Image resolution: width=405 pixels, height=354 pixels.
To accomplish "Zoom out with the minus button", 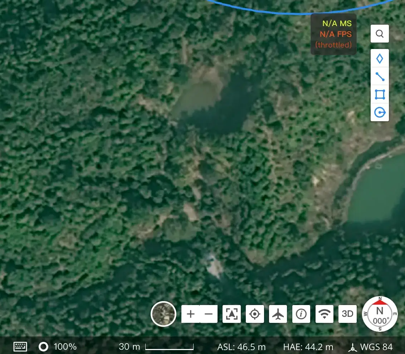I will click(209, 314).
